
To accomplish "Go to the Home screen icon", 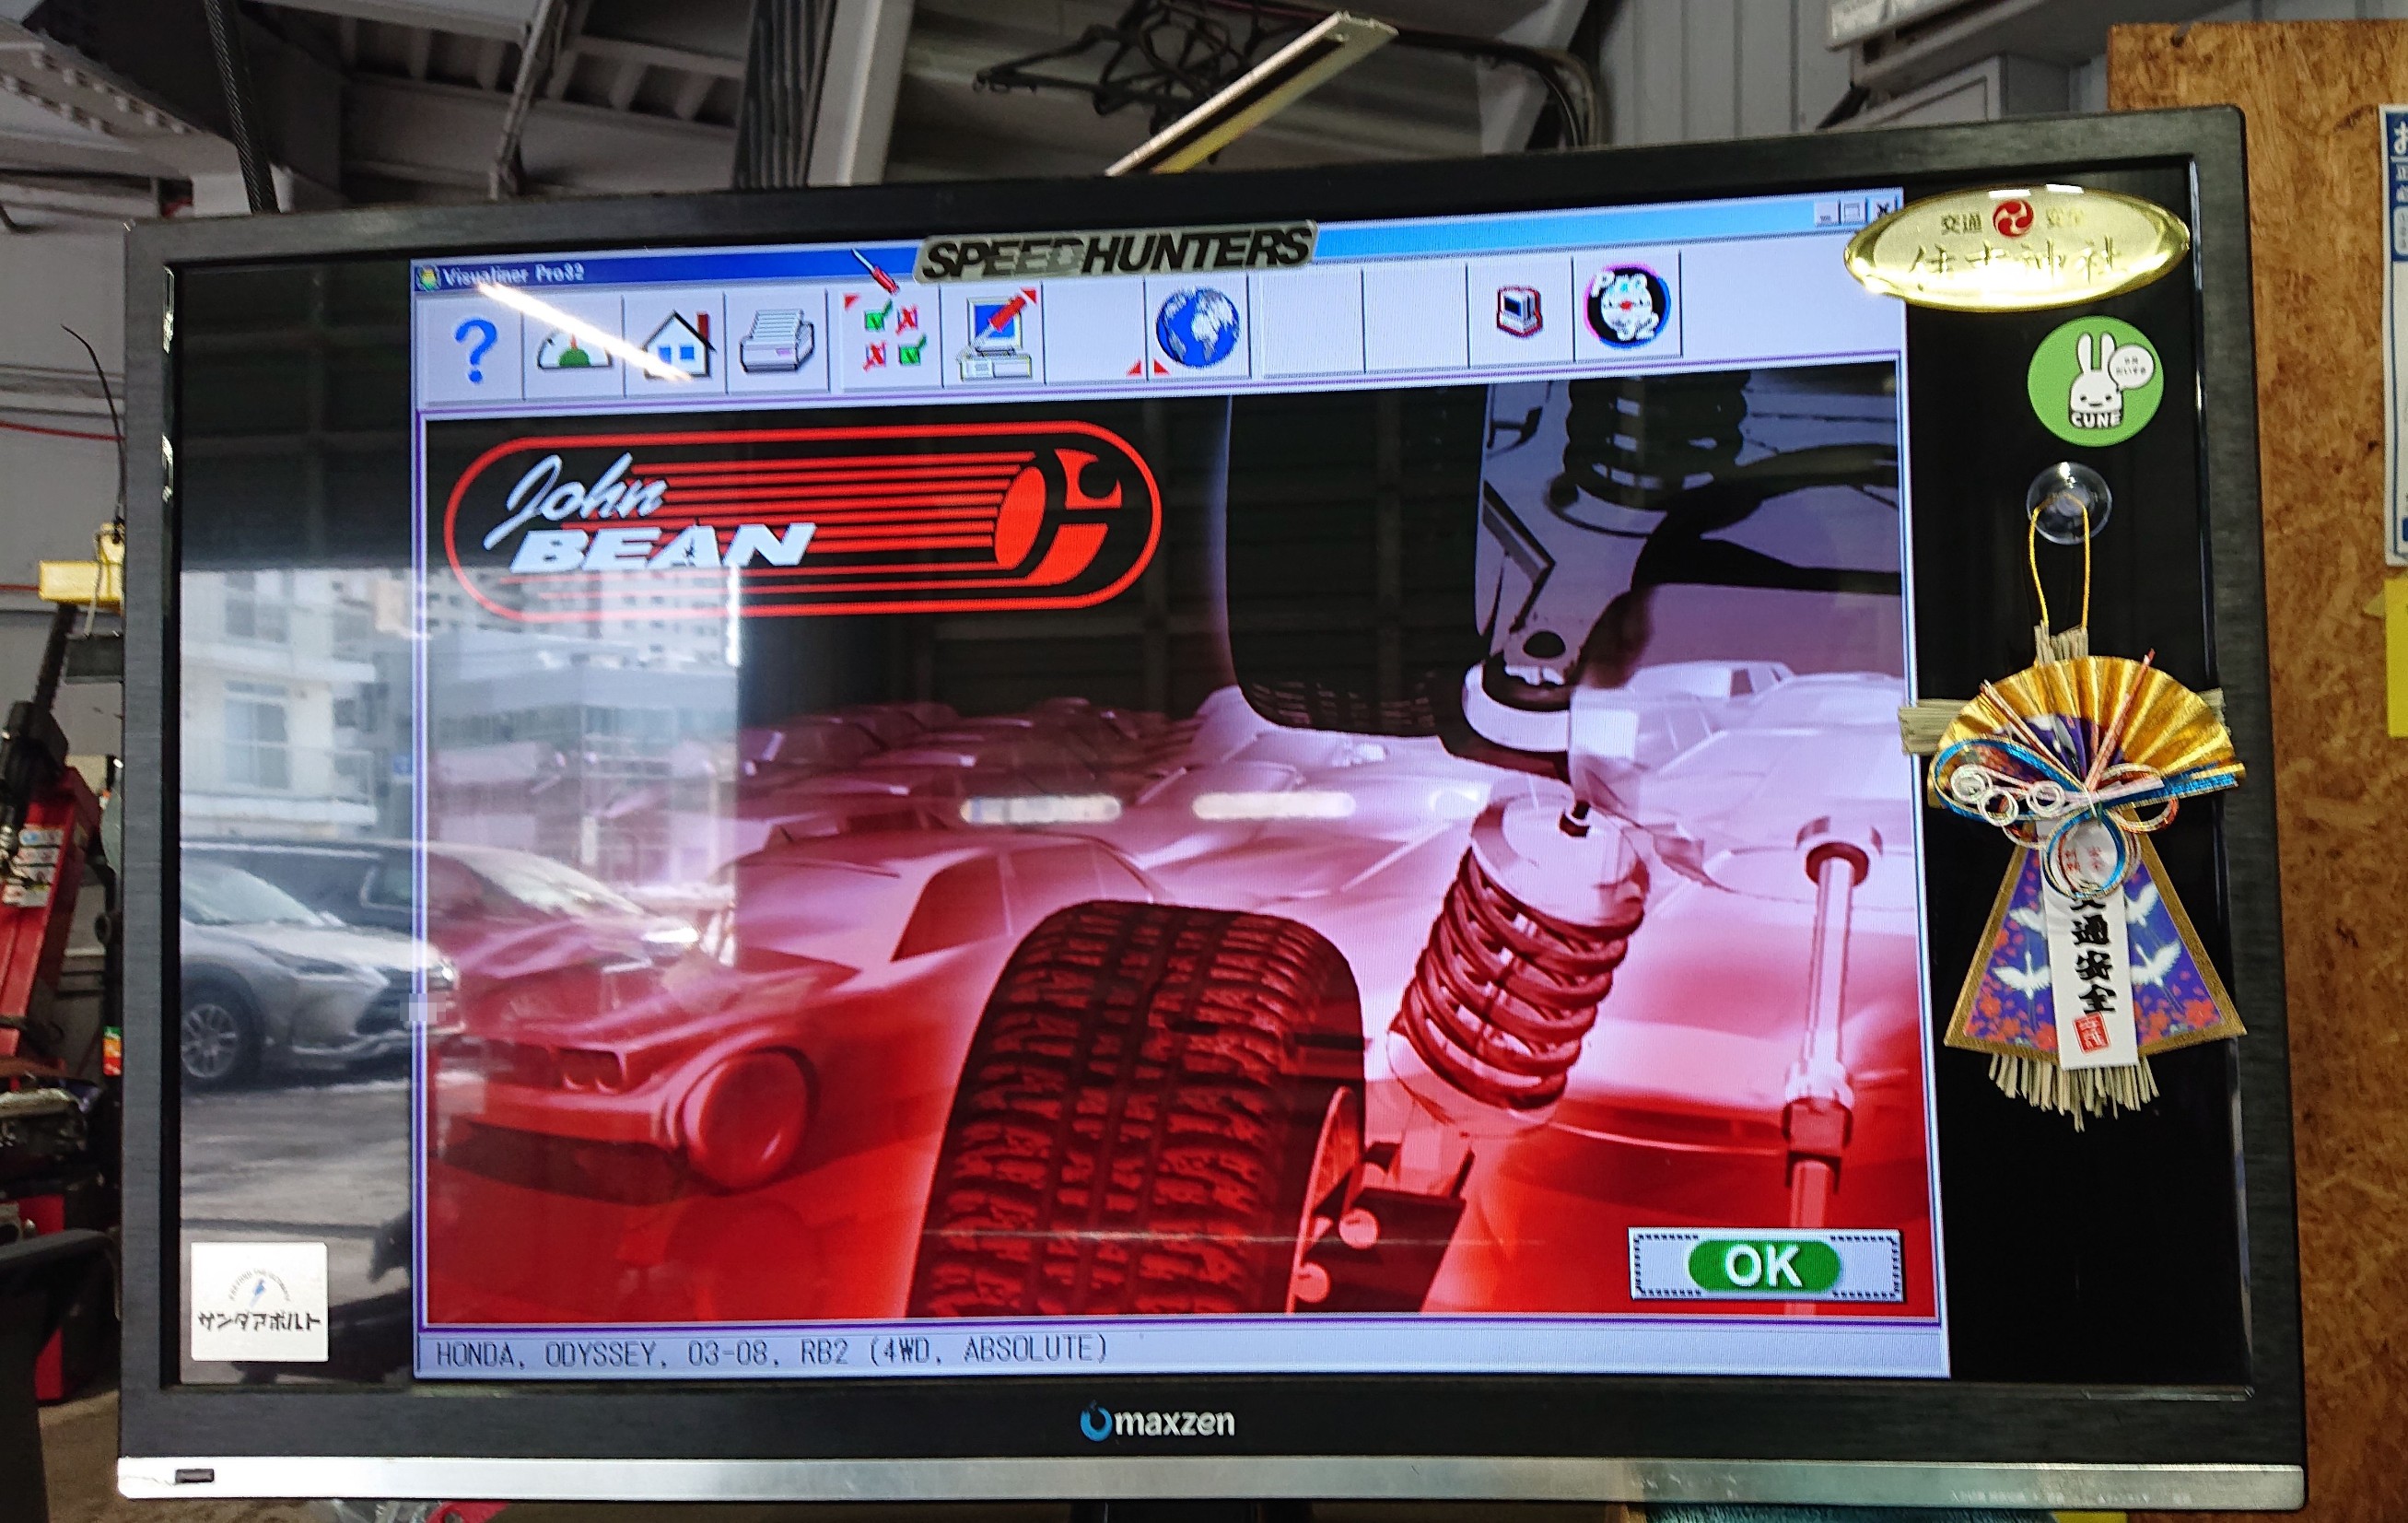I will pyautogui.click(x=677, y=345).
